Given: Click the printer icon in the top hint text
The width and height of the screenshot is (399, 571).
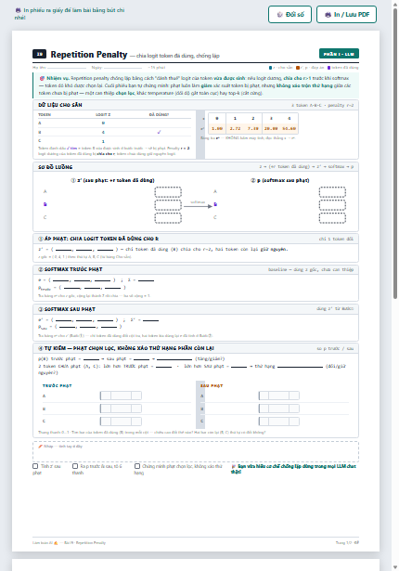Looking at the screenshot, I should [18, 10].
